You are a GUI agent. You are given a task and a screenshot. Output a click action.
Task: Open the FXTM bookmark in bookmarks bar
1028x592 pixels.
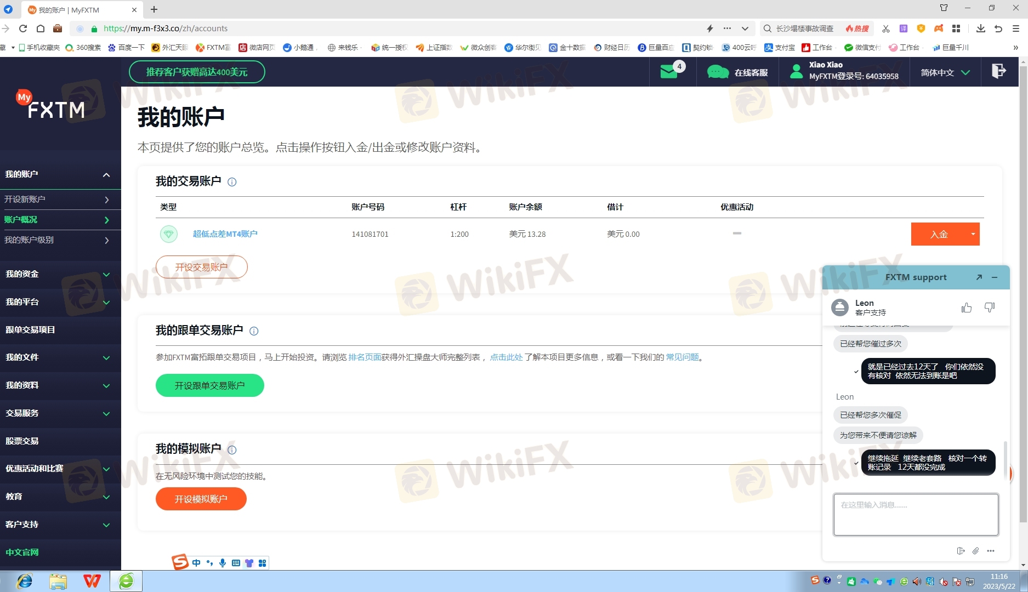213,48
